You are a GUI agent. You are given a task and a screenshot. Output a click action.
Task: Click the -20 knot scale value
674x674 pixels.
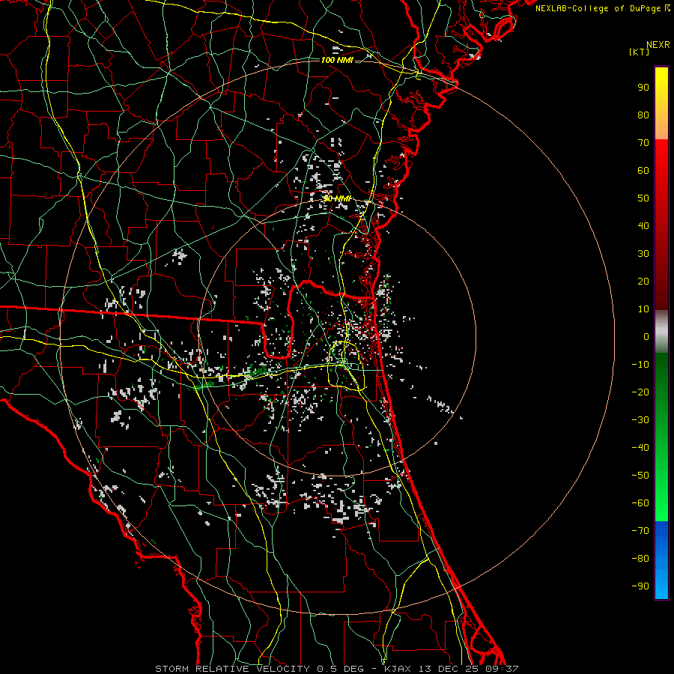(x=640, y=392)
